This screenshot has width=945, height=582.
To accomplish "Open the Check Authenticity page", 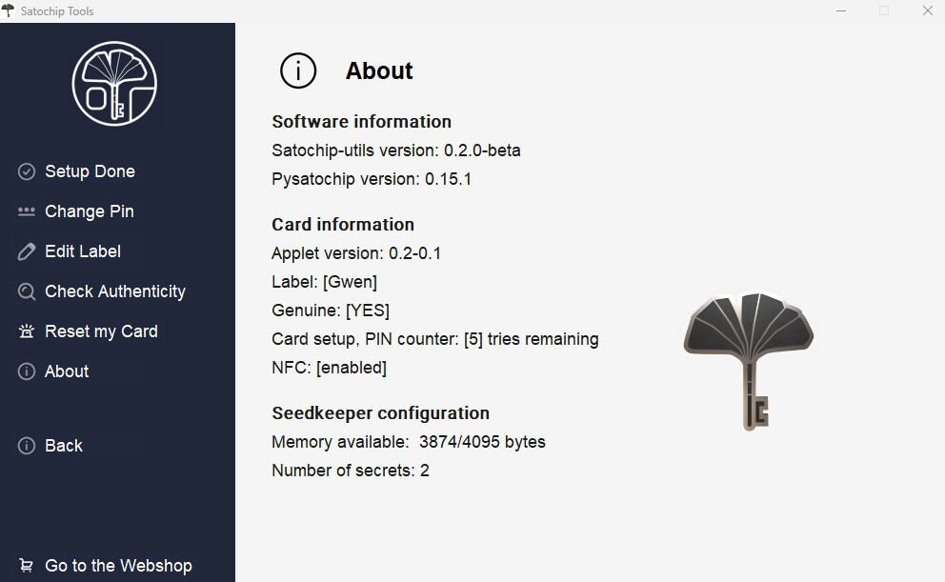I will point(115,291).
